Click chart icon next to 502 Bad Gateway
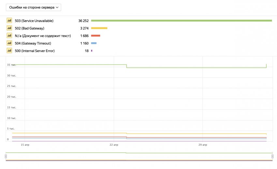Screen dimensions: 277x169 click(9, 28)
